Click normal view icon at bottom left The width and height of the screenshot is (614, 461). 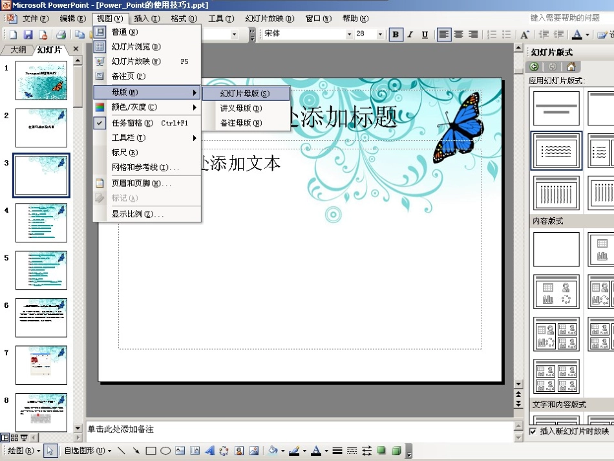[x=5, y=438]
